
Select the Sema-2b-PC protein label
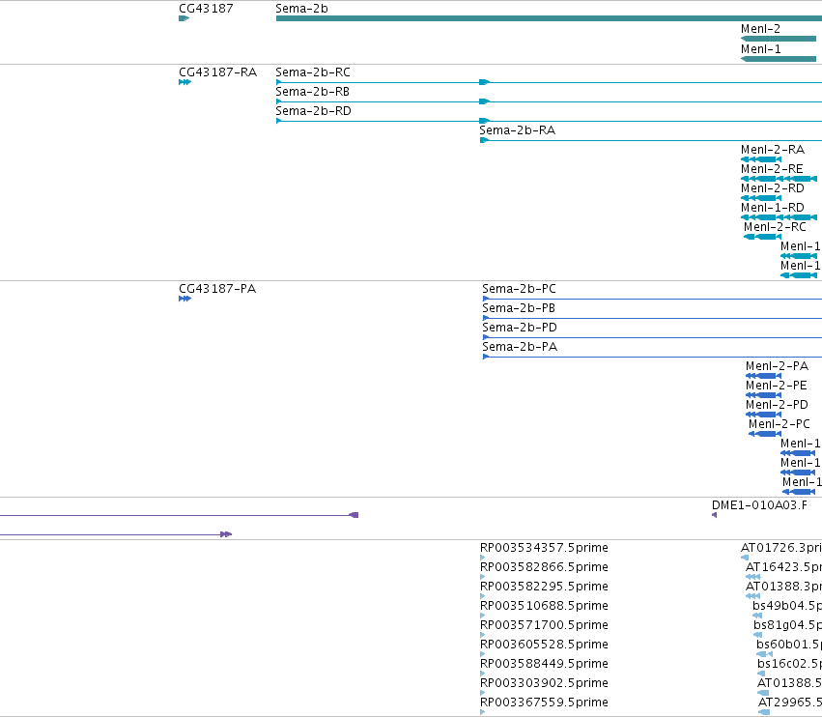tap(519, 289)
